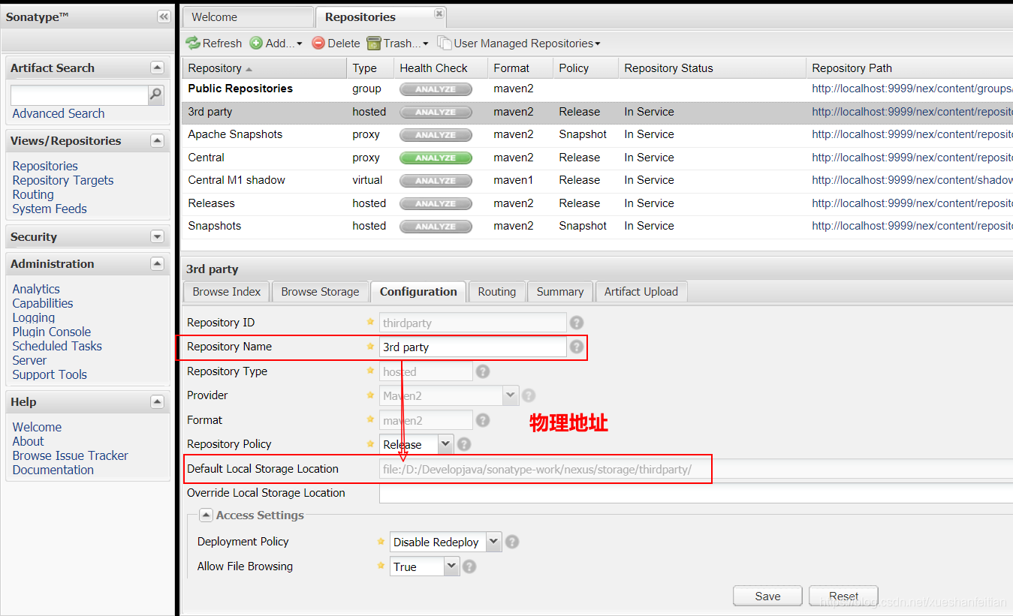
Task: Open Repository Targets in sidebar
Action: [x=63, y=180]
